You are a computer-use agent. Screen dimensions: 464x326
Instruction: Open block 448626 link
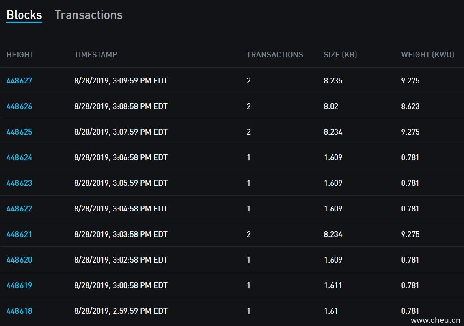pos(19,106)
